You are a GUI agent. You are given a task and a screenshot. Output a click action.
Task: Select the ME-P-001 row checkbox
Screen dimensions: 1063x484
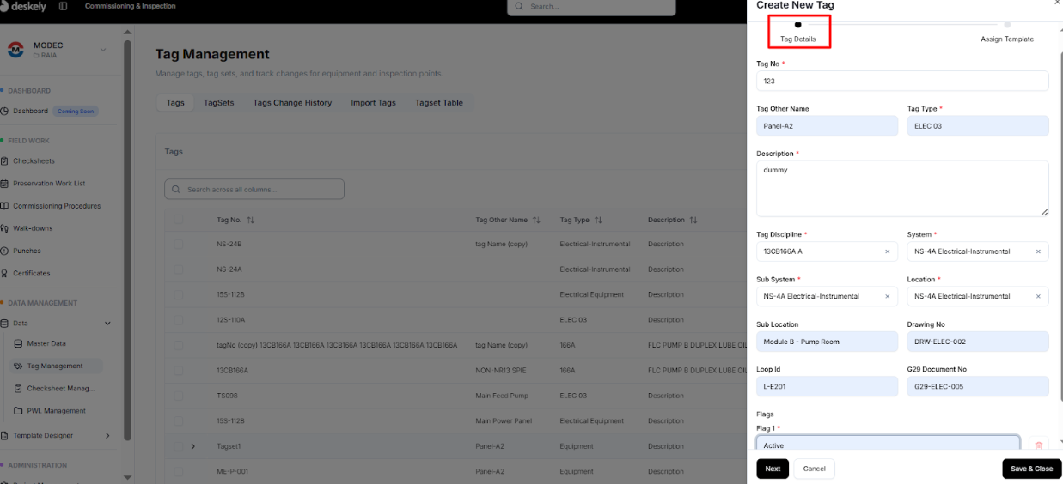coord(179,471)
